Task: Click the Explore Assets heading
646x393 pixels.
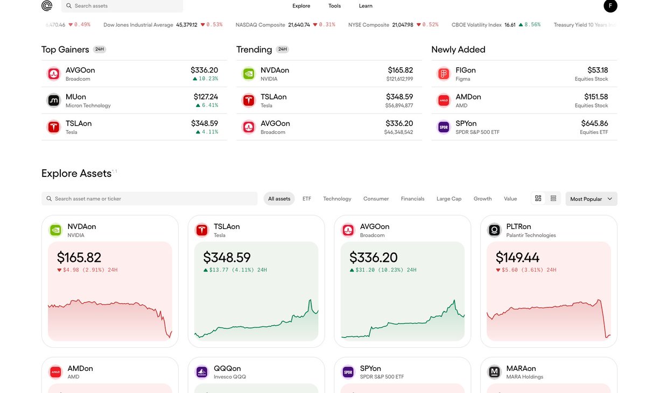Action: [x=76, y=173]
